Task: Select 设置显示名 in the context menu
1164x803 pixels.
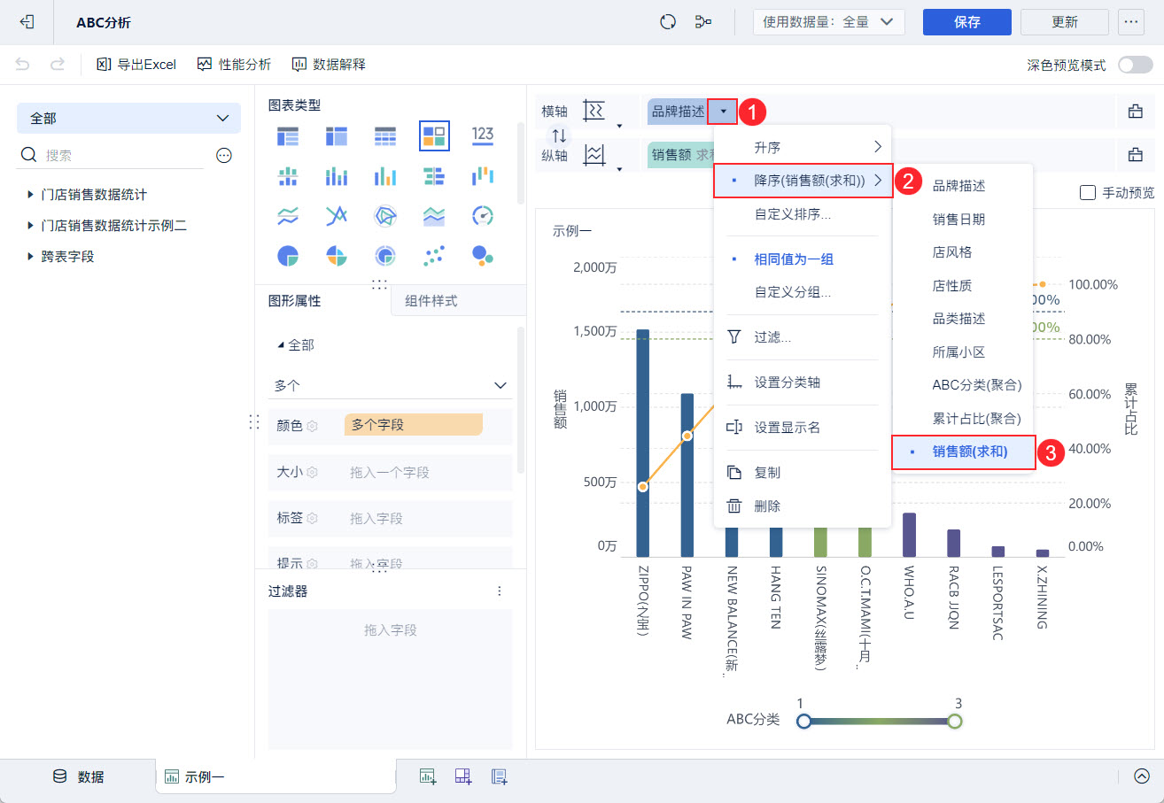Action: coord(803,428)
